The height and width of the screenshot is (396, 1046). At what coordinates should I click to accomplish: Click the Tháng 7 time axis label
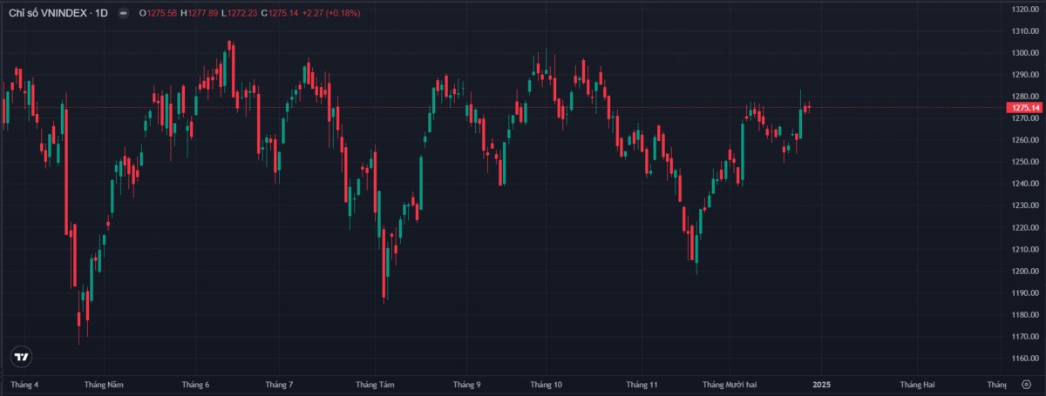(279, 384)
